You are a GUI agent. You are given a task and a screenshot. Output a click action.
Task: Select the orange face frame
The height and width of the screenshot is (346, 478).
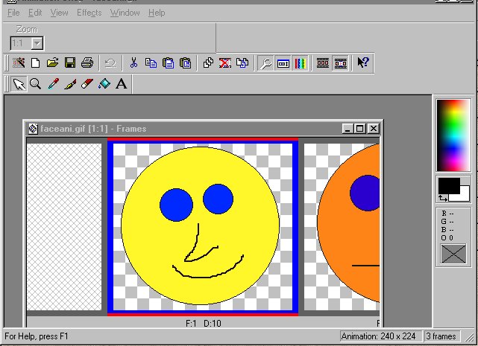pyautogui.click(x=342, y=227)
